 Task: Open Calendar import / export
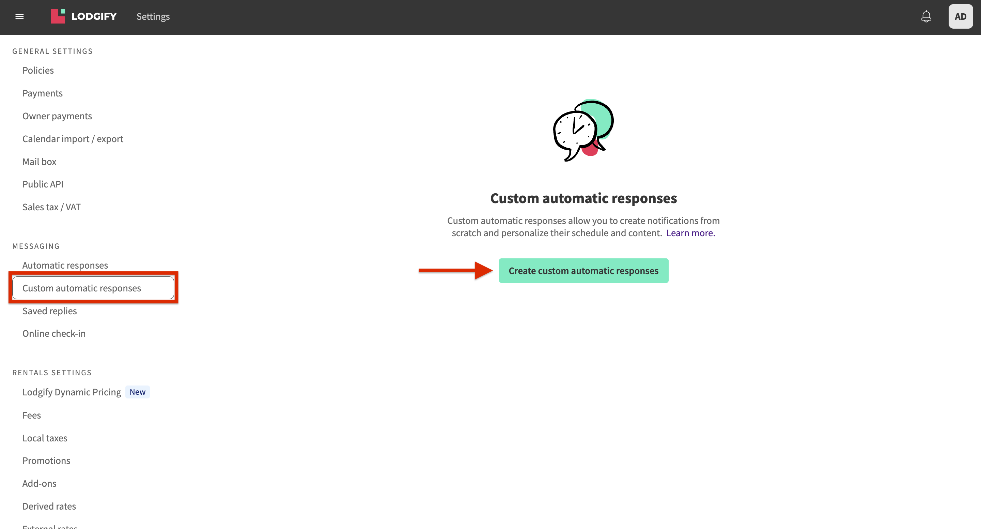pyautogui.click(x=73, y=139)
